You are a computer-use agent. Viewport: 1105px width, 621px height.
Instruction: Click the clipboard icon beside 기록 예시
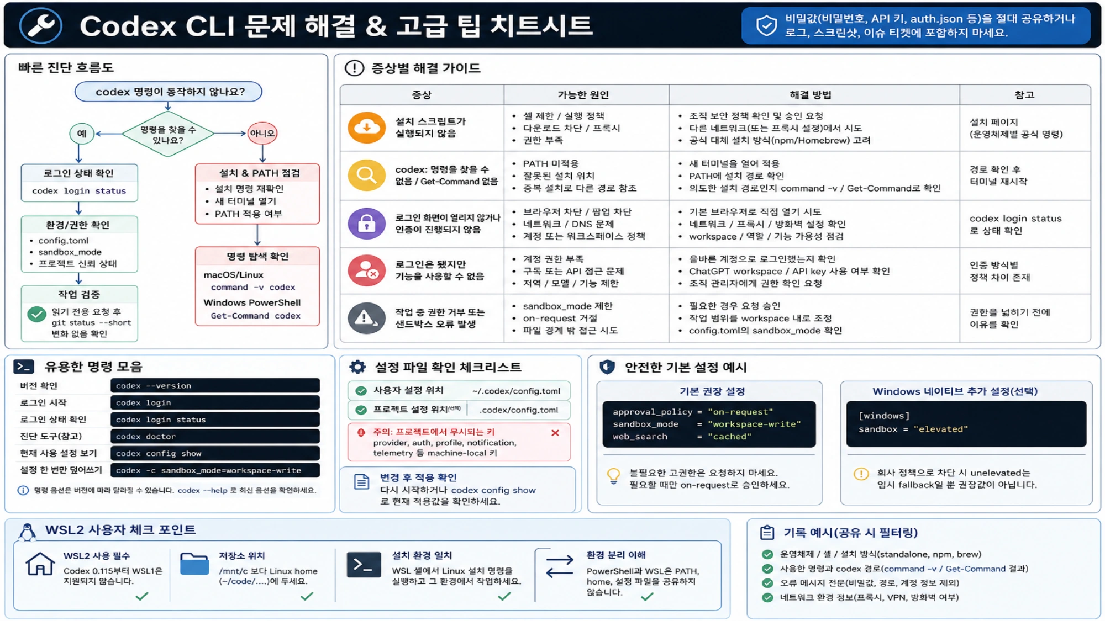767,532
